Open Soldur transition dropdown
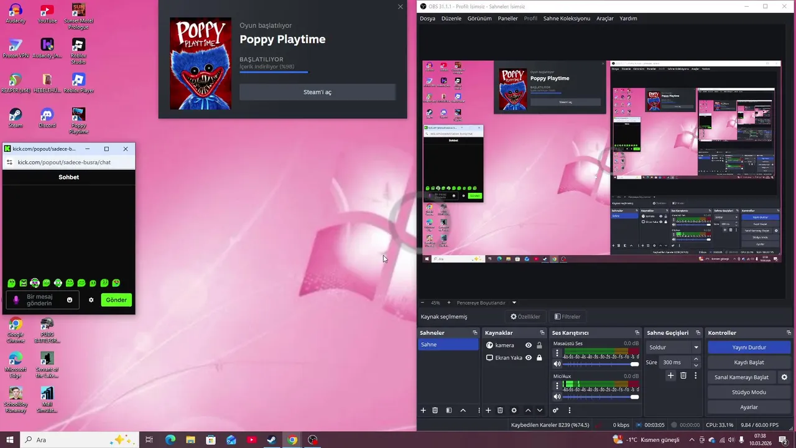The image size is (796, 448). pyautogui.click(x=673, y=347)
